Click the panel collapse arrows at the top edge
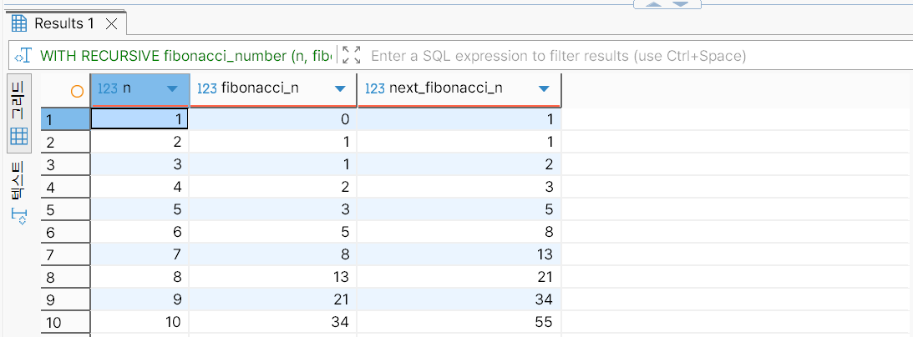This screenshot has width=913, height=337. tap(668, 4)
